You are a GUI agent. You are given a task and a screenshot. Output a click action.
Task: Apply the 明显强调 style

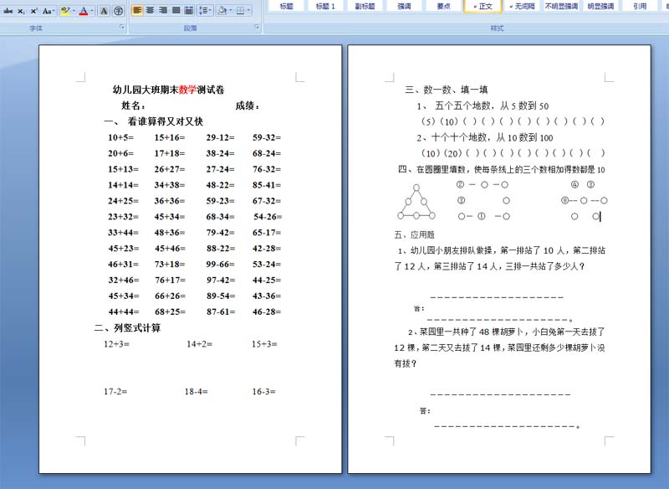(600, 6)
